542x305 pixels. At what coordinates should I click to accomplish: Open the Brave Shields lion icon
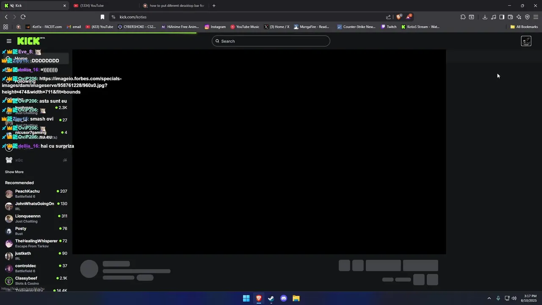pyautogui.click(x=399, y=17)
